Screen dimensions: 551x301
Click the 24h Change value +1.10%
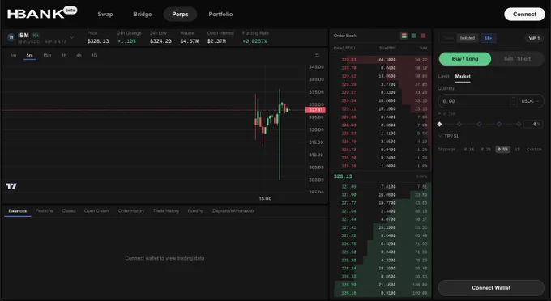click(x=126, y=41)
